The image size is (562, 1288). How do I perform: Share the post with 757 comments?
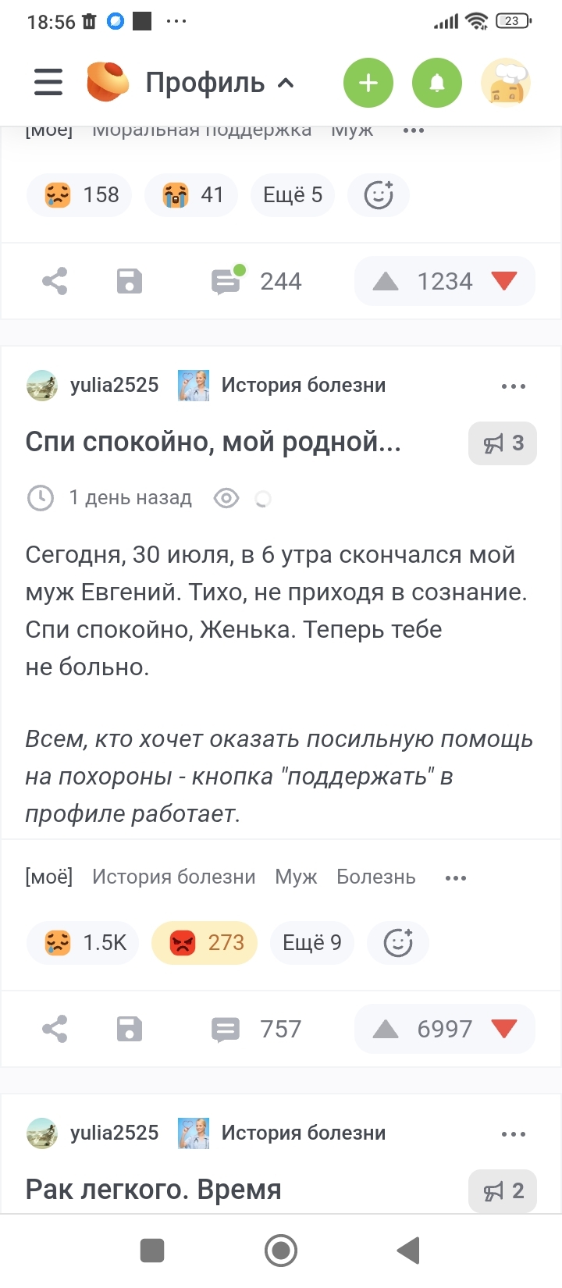coord(55,1029)
